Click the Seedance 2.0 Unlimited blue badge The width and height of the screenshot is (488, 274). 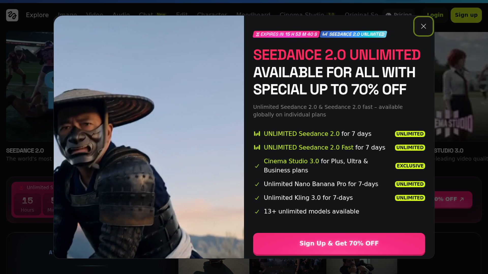(353, 34)
